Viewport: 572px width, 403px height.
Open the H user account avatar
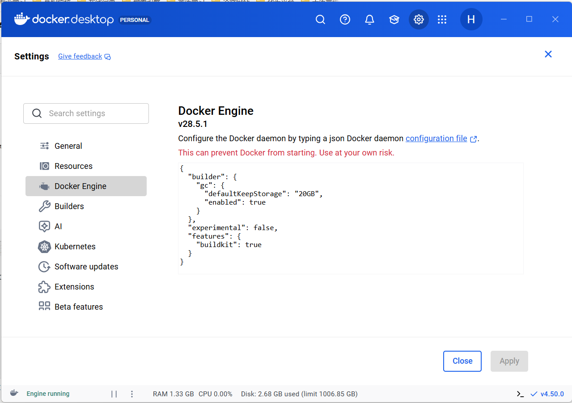(x=471, y=20)
